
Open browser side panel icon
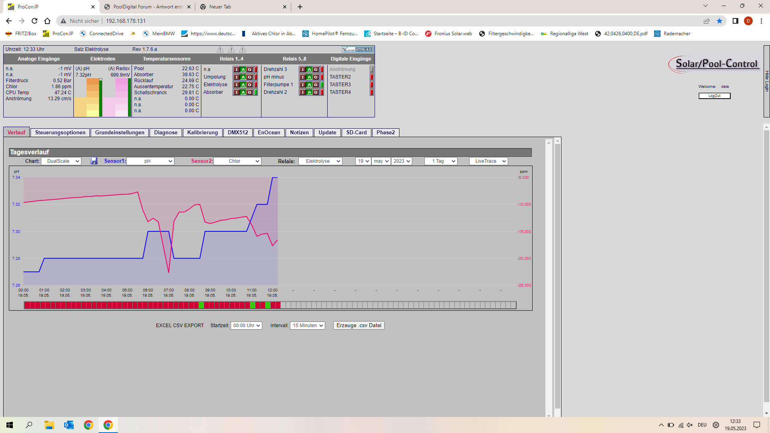click(x=735, y=21)
